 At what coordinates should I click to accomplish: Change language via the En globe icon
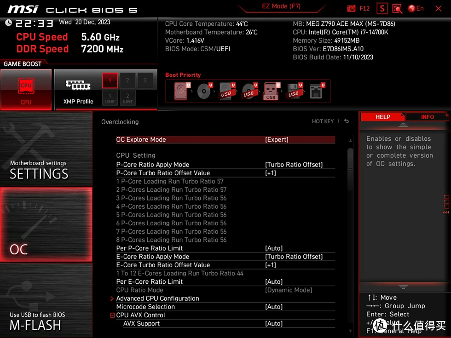point(416,9)
